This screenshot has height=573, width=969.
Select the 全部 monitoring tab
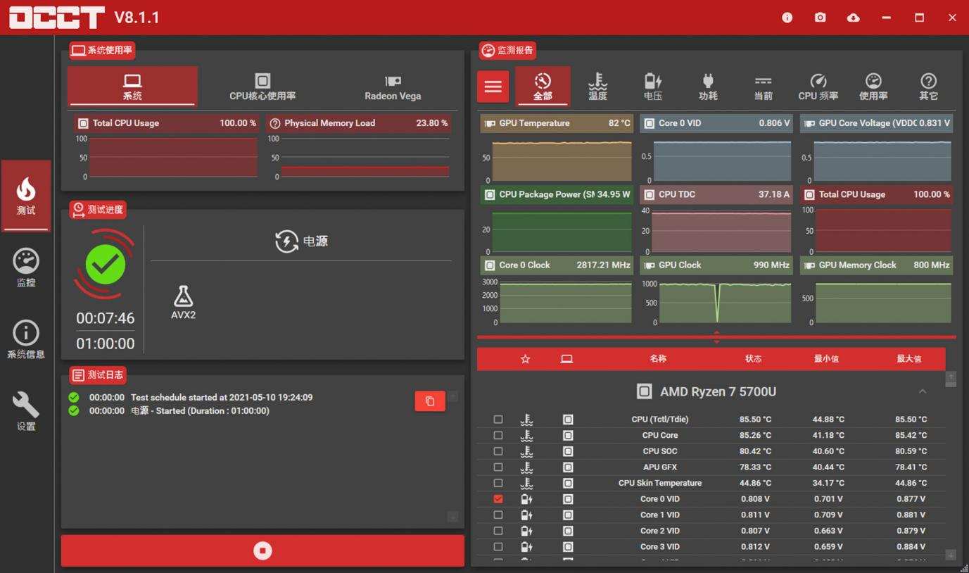point(543,87)
